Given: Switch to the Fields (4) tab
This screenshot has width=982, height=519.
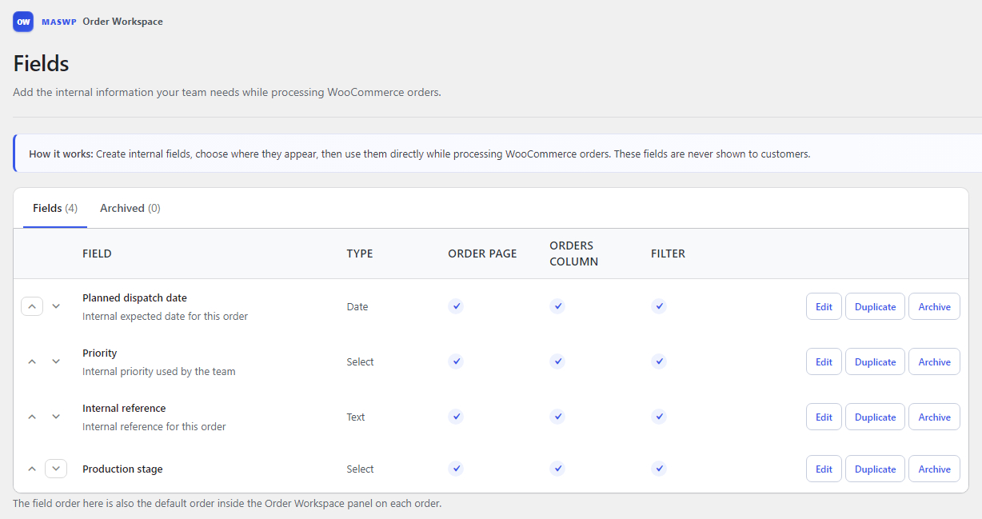Looking at the screenshot, I should (x=55, y=208).
